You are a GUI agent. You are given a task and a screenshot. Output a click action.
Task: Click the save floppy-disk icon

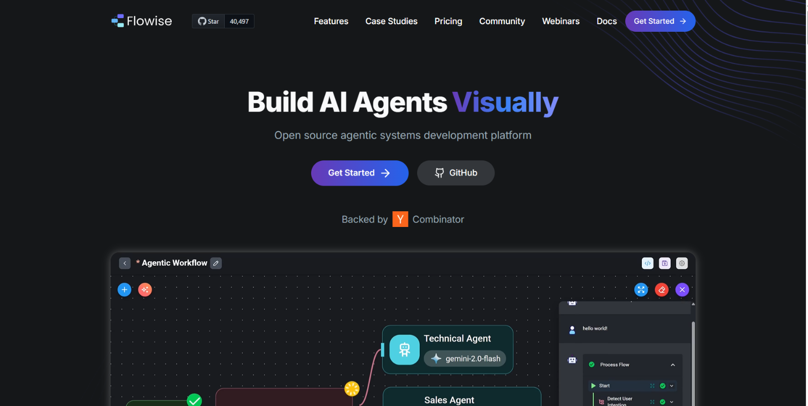pos(665,263)
